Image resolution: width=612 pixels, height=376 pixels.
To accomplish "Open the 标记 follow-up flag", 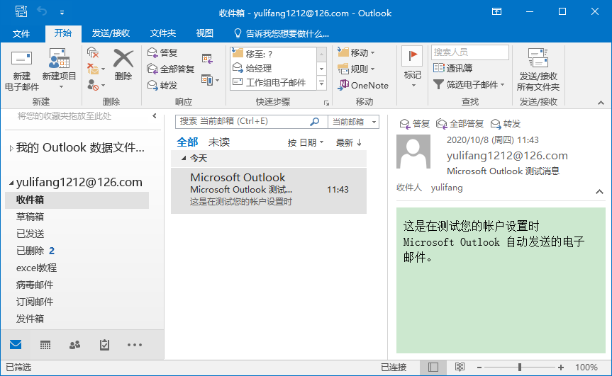I will click(x=412, y=68).
